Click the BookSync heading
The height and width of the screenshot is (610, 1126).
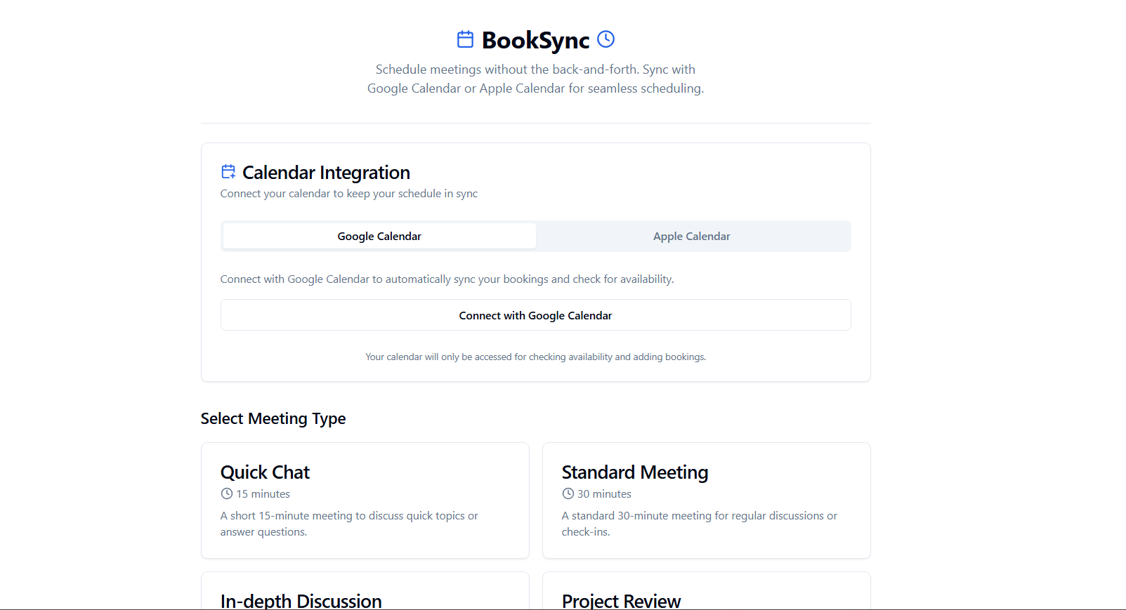pos(535,39)
